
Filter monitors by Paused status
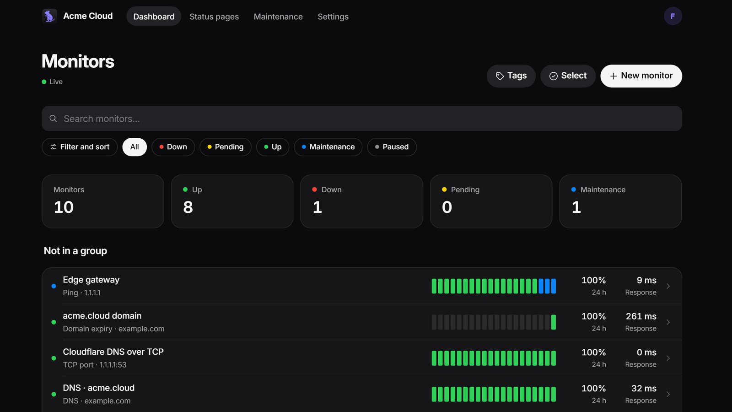click(x=392, y=147)
